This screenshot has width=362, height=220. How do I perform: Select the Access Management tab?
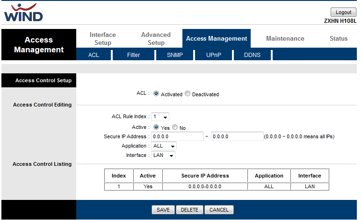click(x=217, y=38)
